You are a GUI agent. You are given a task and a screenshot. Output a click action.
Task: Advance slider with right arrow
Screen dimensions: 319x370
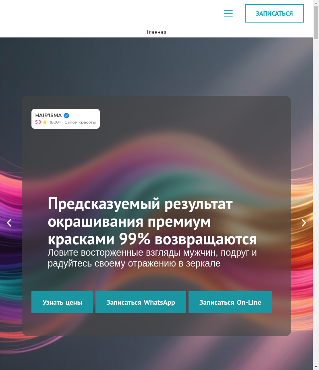pos(304,223)
